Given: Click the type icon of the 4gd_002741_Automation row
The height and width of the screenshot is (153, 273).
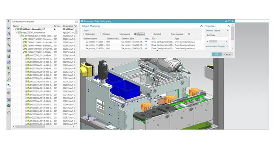Looking at the screenshot, I should coord(21,33).
